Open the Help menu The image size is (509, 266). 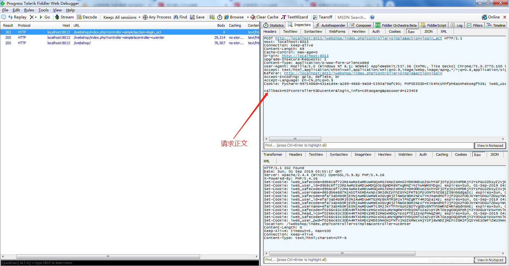(70, 10)
